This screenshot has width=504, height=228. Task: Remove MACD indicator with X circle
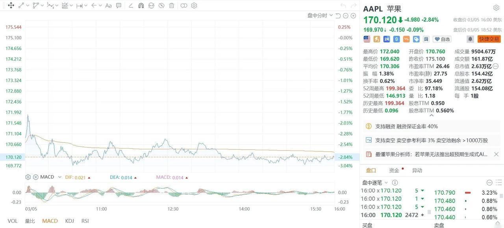click(35, 177)
